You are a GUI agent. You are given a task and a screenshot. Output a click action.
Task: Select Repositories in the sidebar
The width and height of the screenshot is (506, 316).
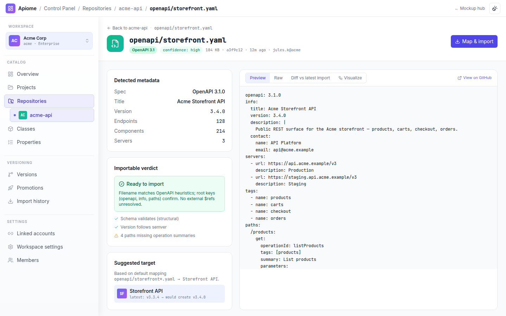(49, 101)
